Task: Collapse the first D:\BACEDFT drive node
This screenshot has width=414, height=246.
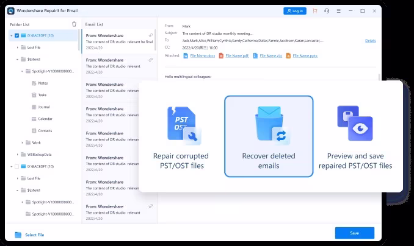Action: pos(12,35)
